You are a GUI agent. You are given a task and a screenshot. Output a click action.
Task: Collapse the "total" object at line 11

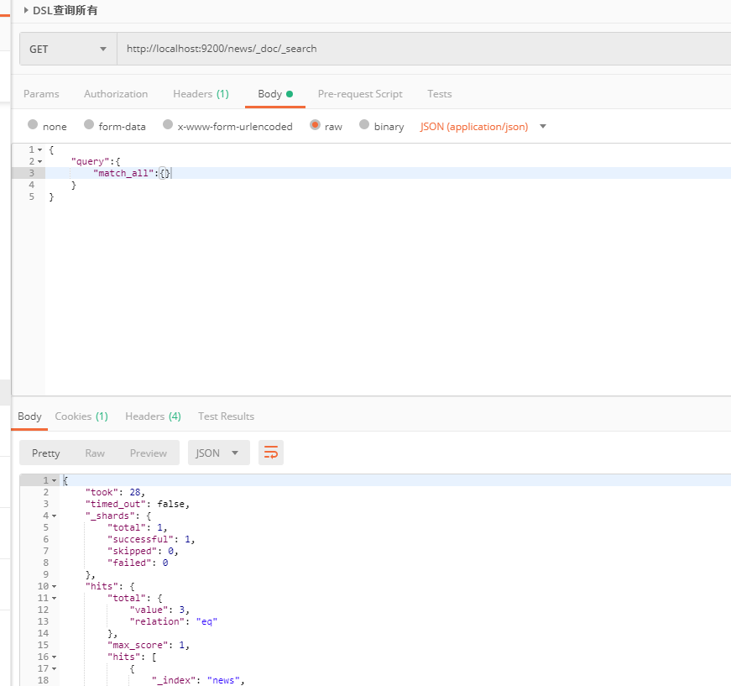pyautogui.click(x=54, y=598)
